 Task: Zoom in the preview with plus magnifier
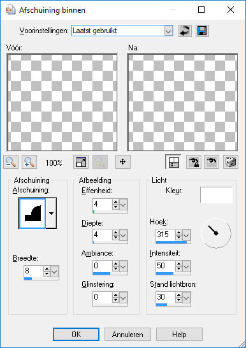pos(29,162)
